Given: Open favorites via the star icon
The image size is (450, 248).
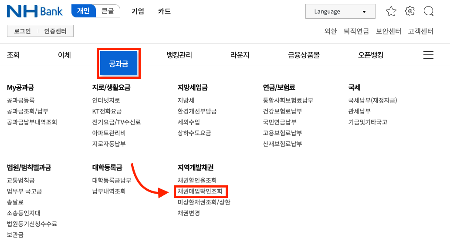Looking at the screenshot, I should coord(391,11).
